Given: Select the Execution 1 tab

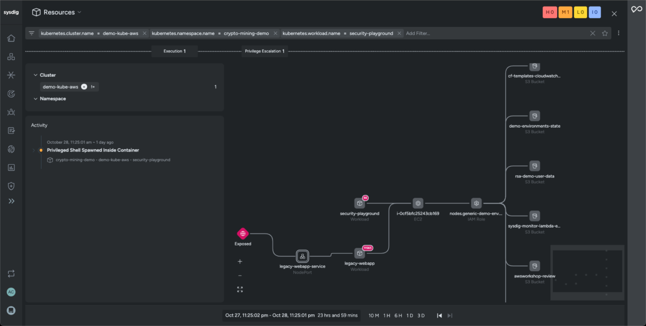Looking at the screenshot, I should [x=174, y=51].
